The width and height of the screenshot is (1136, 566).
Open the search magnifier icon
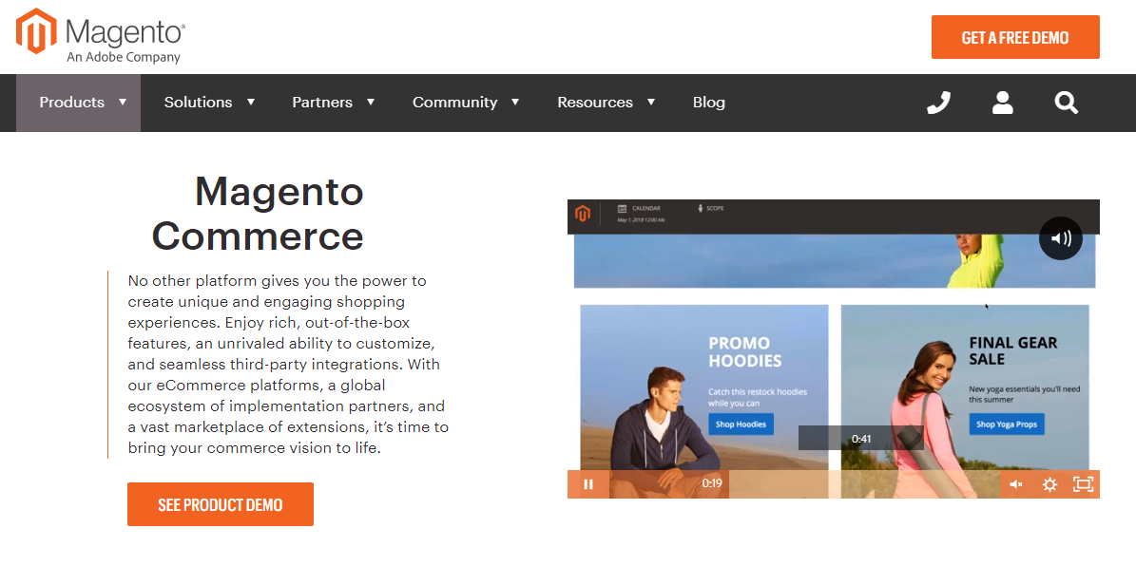pyautogui.click(x=1067, y=103)
